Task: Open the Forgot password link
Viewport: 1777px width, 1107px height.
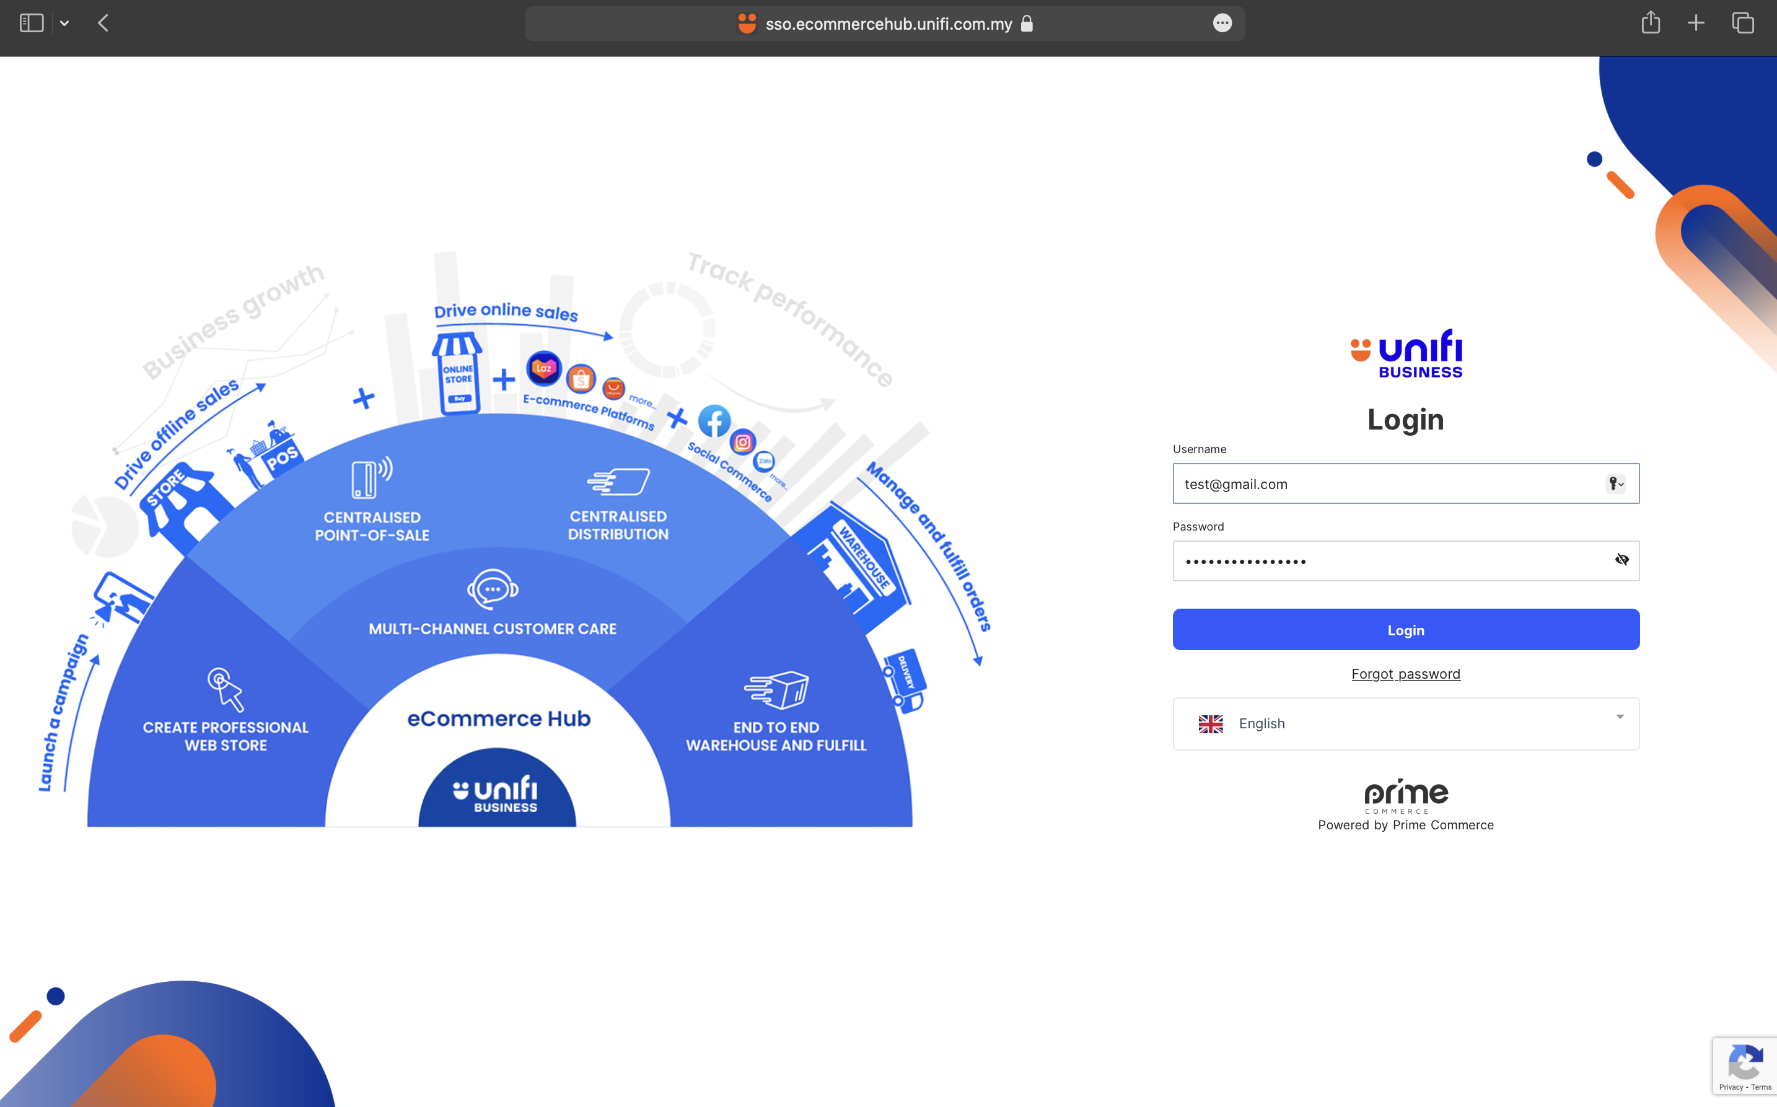Action: 1405,674
